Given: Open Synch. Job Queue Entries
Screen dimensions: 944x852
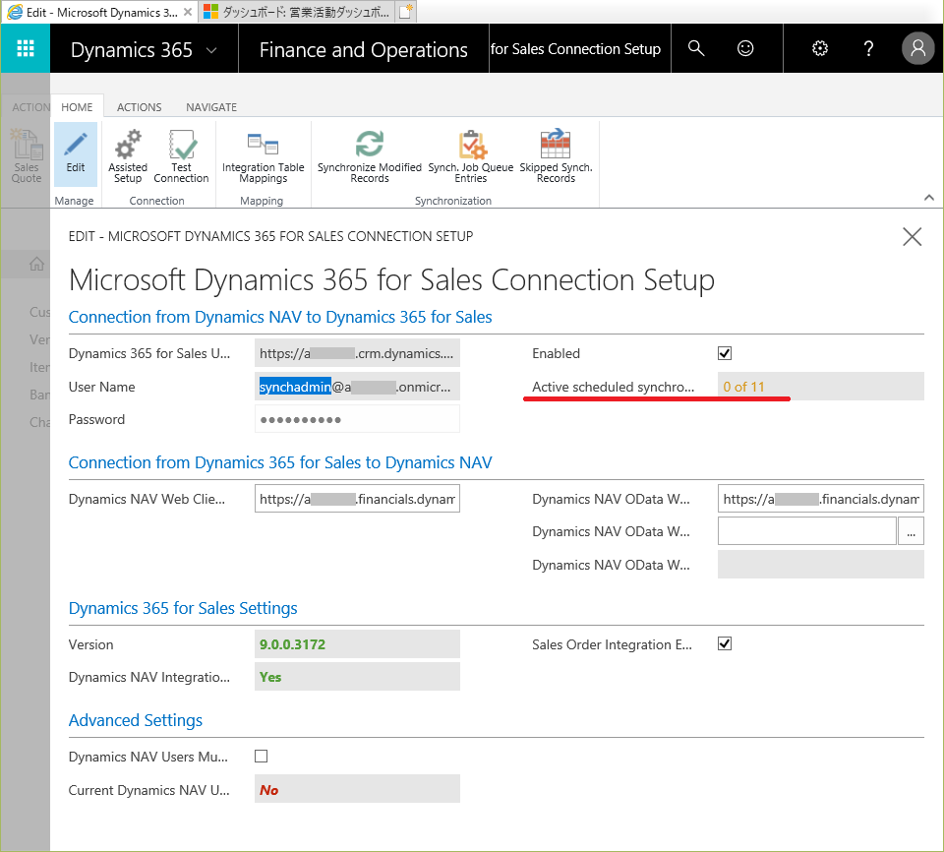Looking at the screenshot, I should [x=471, y=156].
